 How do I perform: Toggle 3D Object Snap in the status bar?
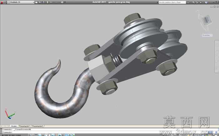click(49, 135)
